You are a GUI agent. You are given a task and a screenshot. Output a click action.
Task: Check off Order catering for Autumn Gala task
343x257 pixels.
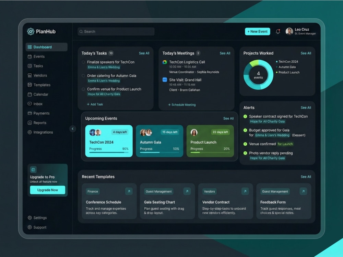(83, 76)
